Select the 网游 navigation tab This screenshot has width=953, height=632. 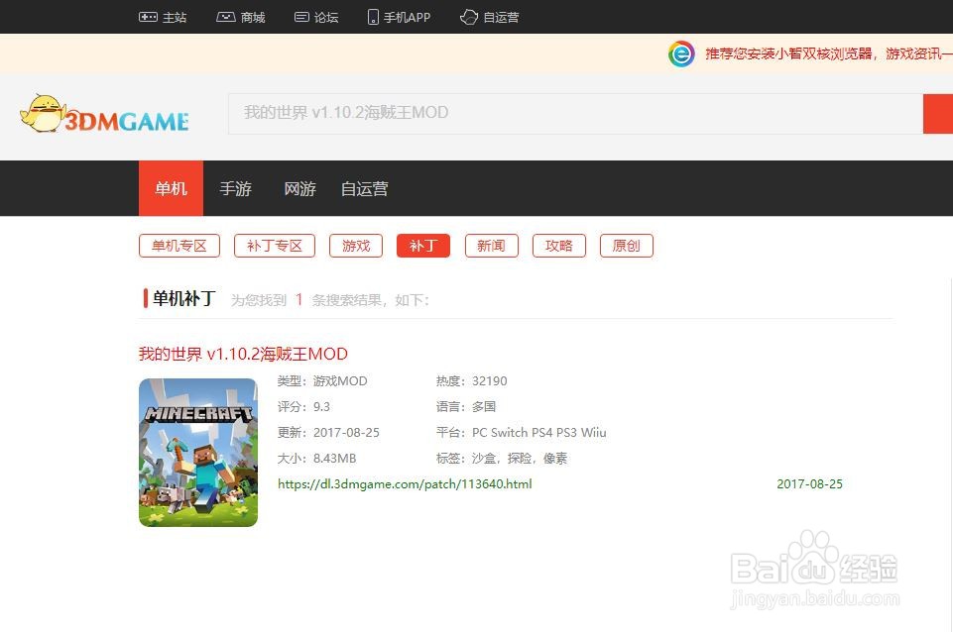(299, 188)
